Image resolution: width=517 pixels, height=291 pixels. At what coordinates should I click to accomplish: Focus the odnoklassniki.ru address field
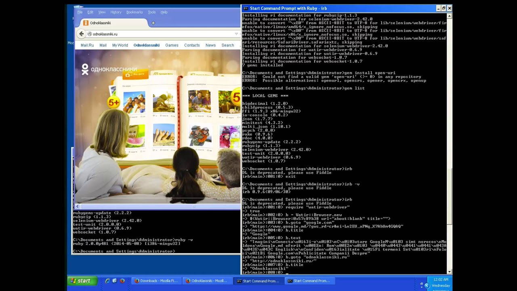[162, 34]
